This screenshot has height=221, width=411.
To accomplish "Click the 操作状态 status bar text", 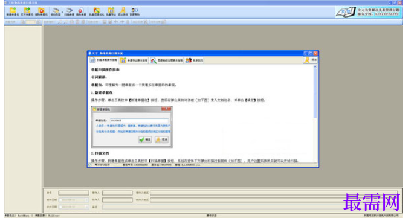I will [x=212, y=216].
